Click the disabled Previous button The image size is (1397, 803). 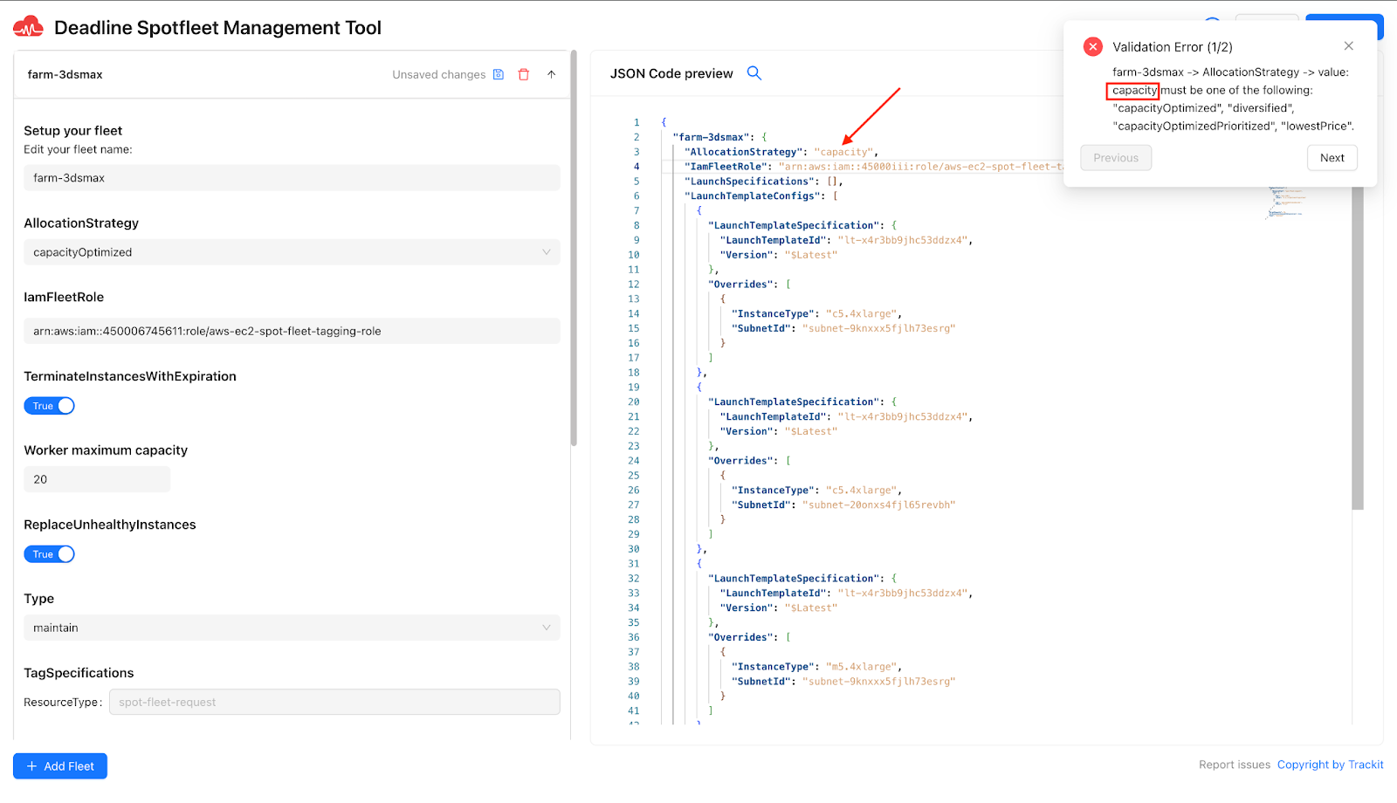pyautogui.click(x=1116, y=158)
